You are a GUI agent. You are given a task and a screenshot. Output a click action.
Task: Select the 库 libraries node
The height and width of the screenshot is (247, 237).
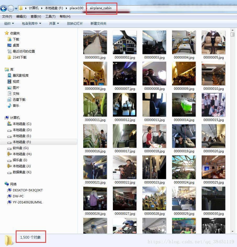click(12, 70)
